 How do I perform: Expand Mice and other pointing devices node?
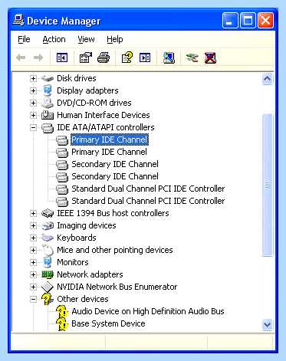pos(33,250)
